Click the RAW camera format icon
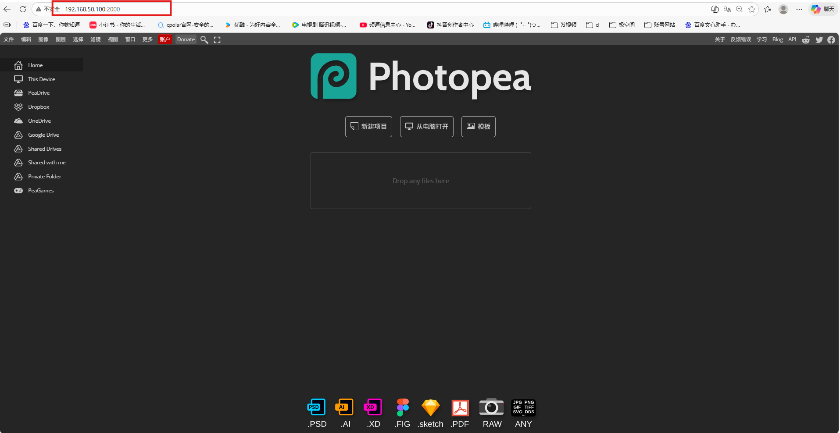Viewport: 840px width, 433px height. click(491, 407)
